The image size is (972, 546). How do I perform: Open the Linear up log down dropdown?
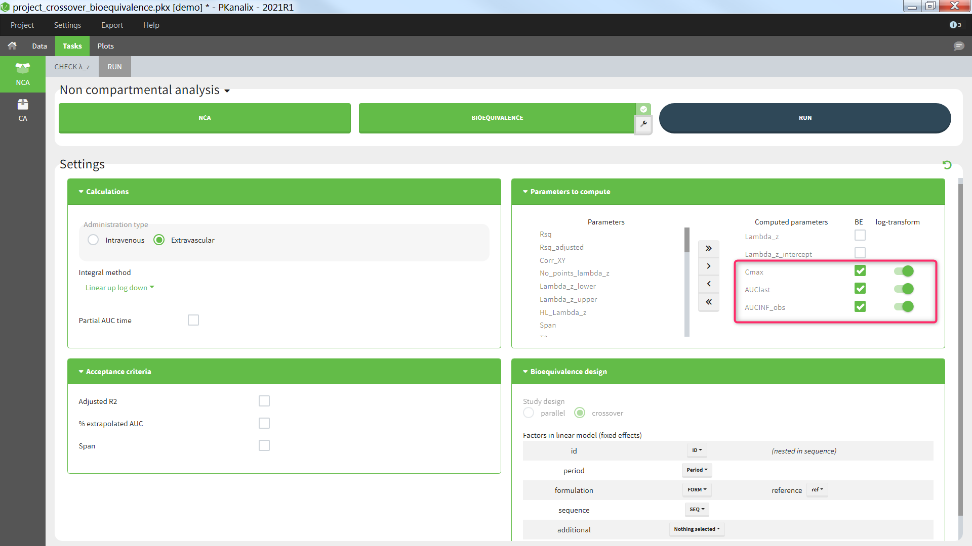(119, 288)
